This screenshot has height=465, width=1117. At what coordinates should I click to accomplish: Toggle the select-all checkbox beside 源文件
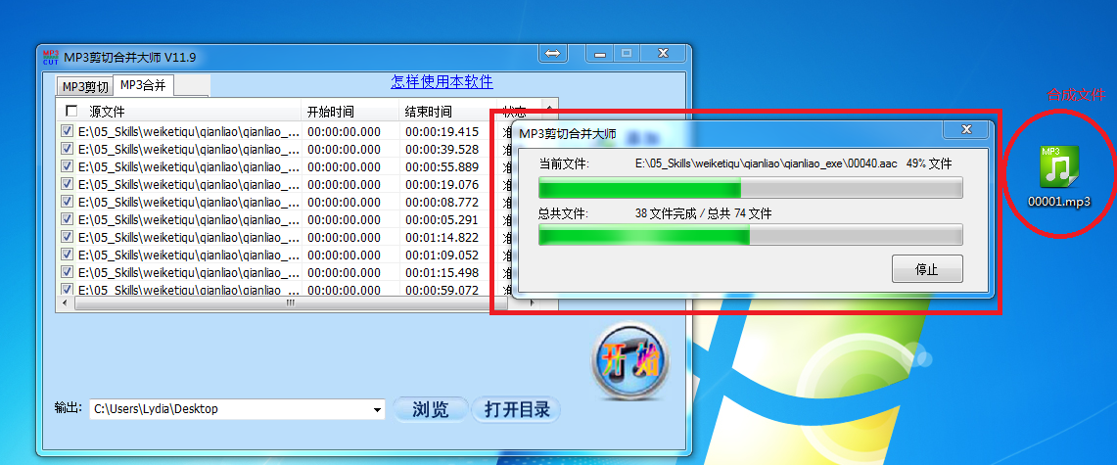pyautogui.click(x=71, y=111)
